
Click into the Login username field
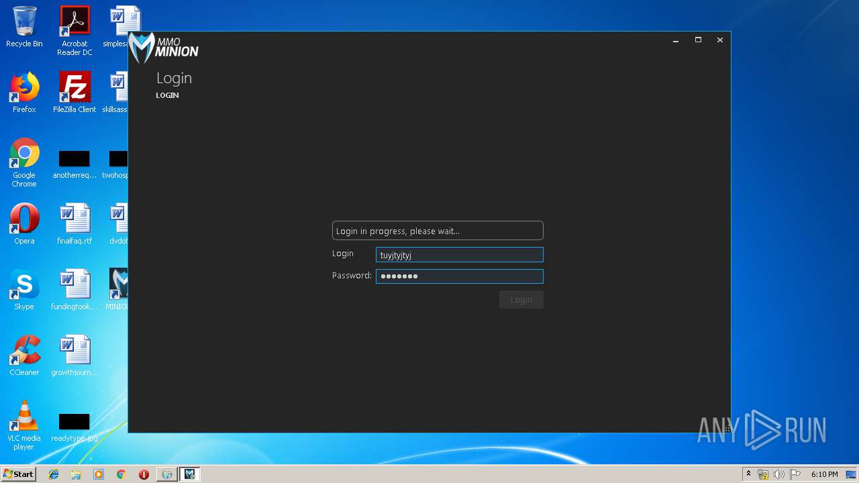point(460,255)
